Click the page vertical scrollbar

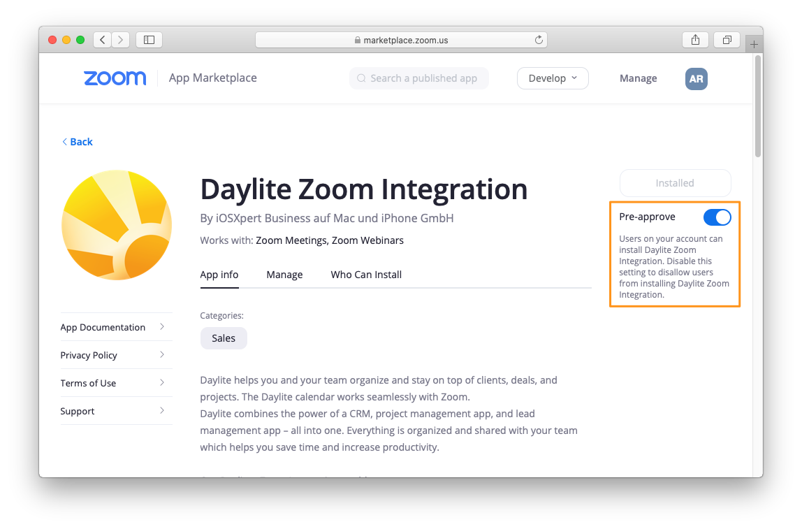(x=758, y=106)
